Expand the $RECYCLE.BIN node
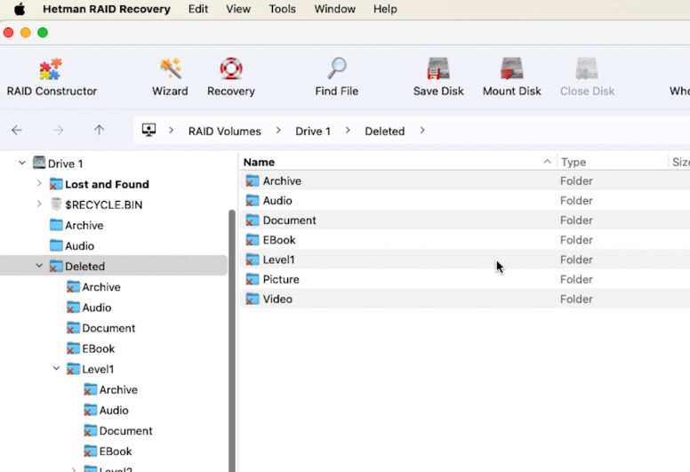The image size is (690, 472). pyautogui.click(x=39, y=204)
